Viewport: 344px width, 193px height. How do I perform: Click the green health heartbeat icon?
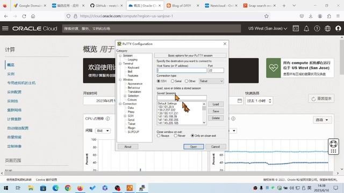pyautogui.click(x=274, y=68)
